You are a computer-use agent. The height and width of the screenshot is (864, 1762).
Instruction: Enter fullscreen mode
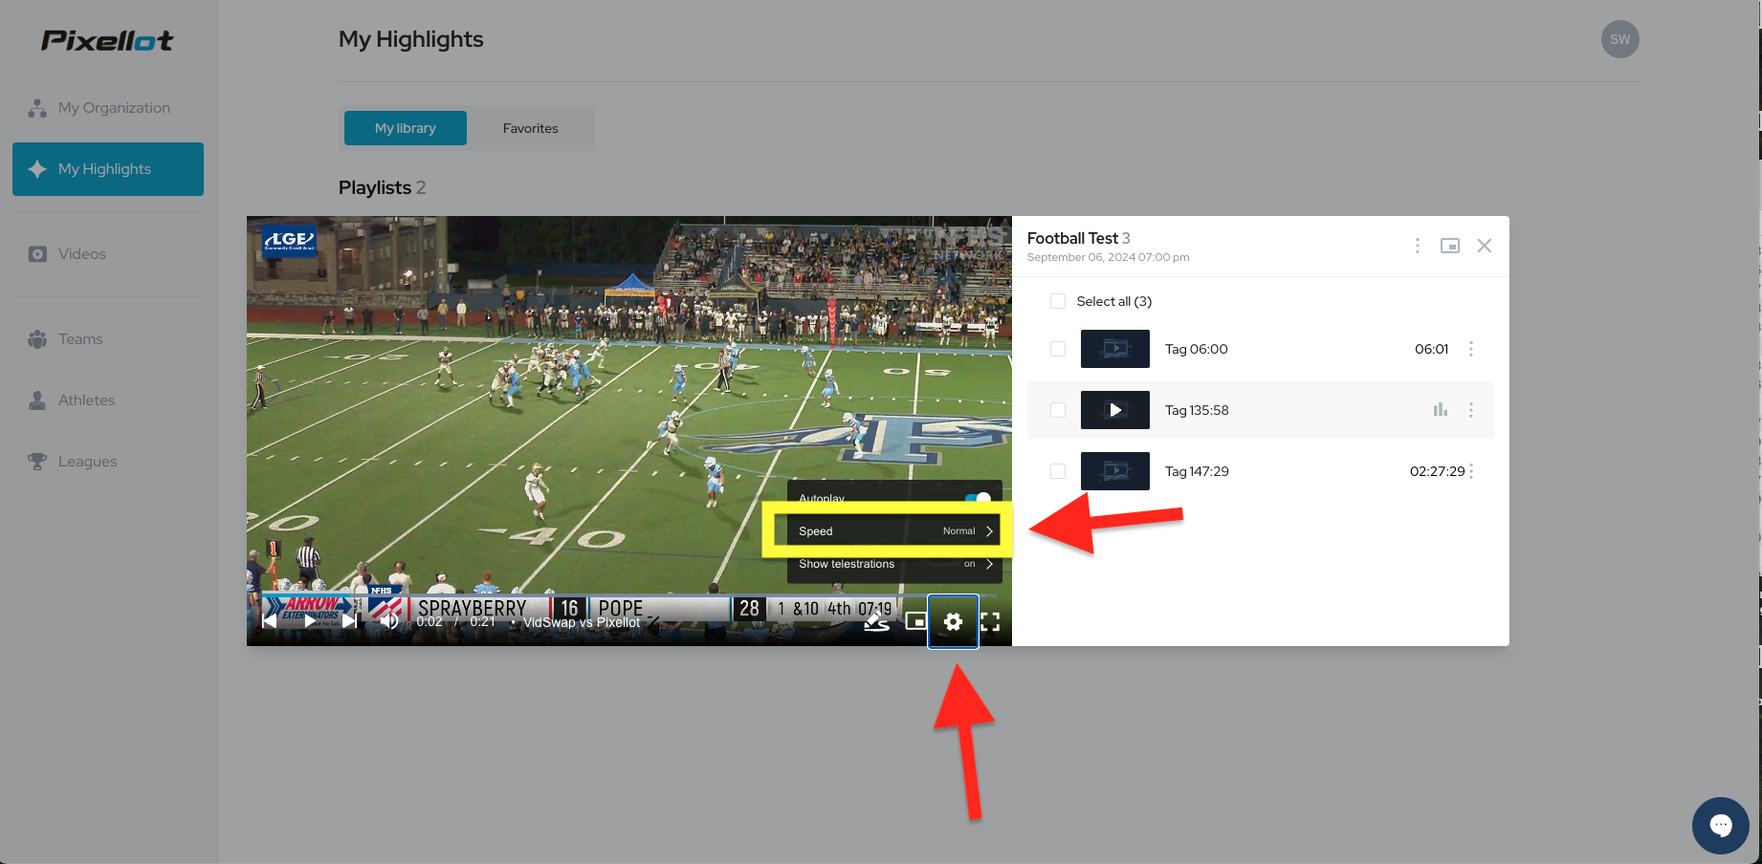pos(990,621)
